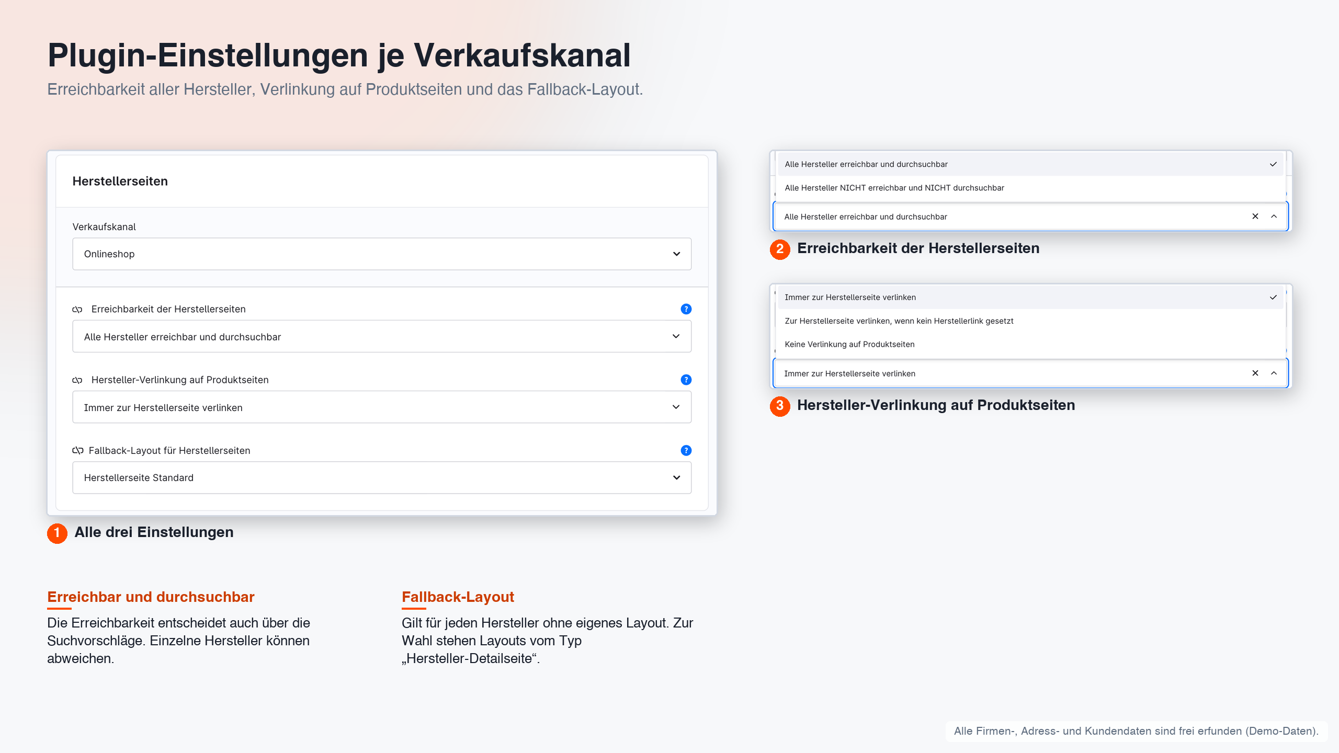Click inheritance link icon beside Hersteller-Verlinkung auf Produktseiten
The image size is (1339, 753).
[77, 380]
